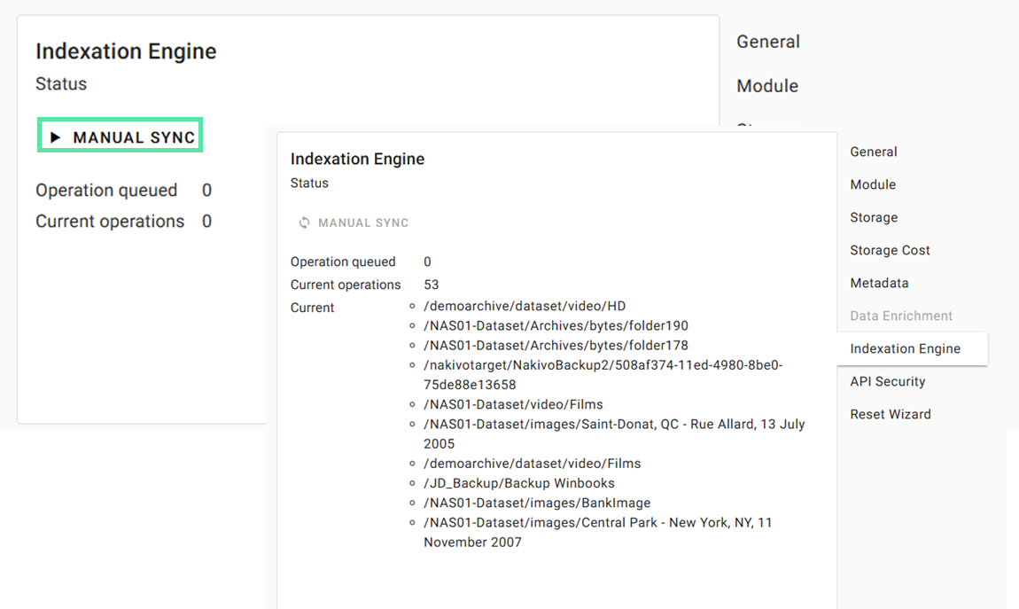
Task: Open the Storage settings section
Action: click(x=874, y=217)
